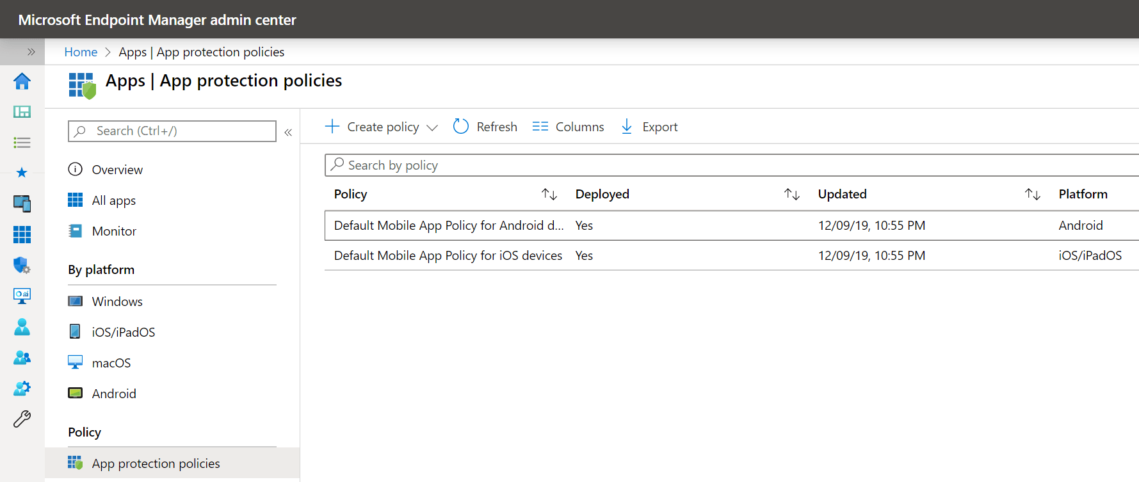
Task: Click the Apps shield icon beside page title
Action: (82, 86)
